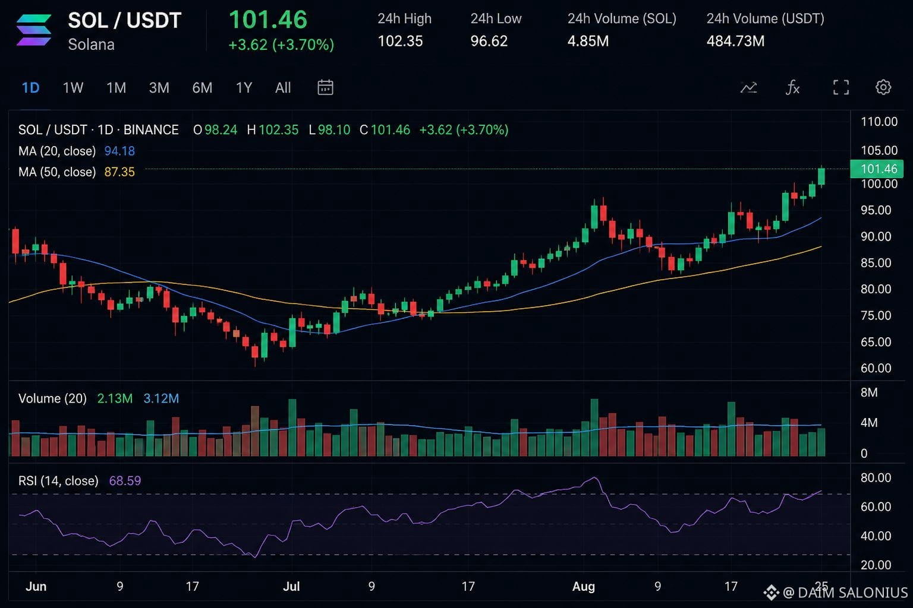The height and width of the screenshot is (608, 913).
Task: Click the 40.00 RSI axis label
Action: pos(876,536)
